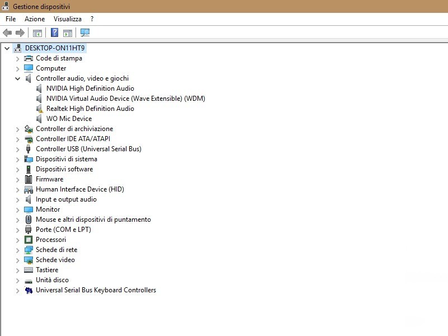
Task: Expand the Schede di rete category
Action: click(18, 250)
